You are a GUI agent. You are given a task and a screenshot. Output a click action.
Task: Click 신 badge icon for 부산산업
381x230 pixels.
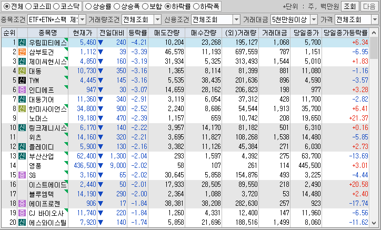click(x=22, y=156)
